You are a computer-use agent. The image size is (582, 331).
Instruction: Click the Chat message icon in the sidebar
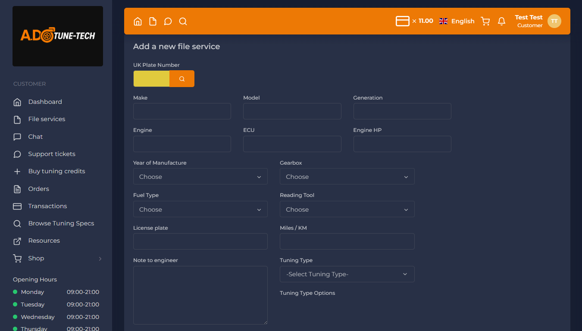tap(17, 137)
